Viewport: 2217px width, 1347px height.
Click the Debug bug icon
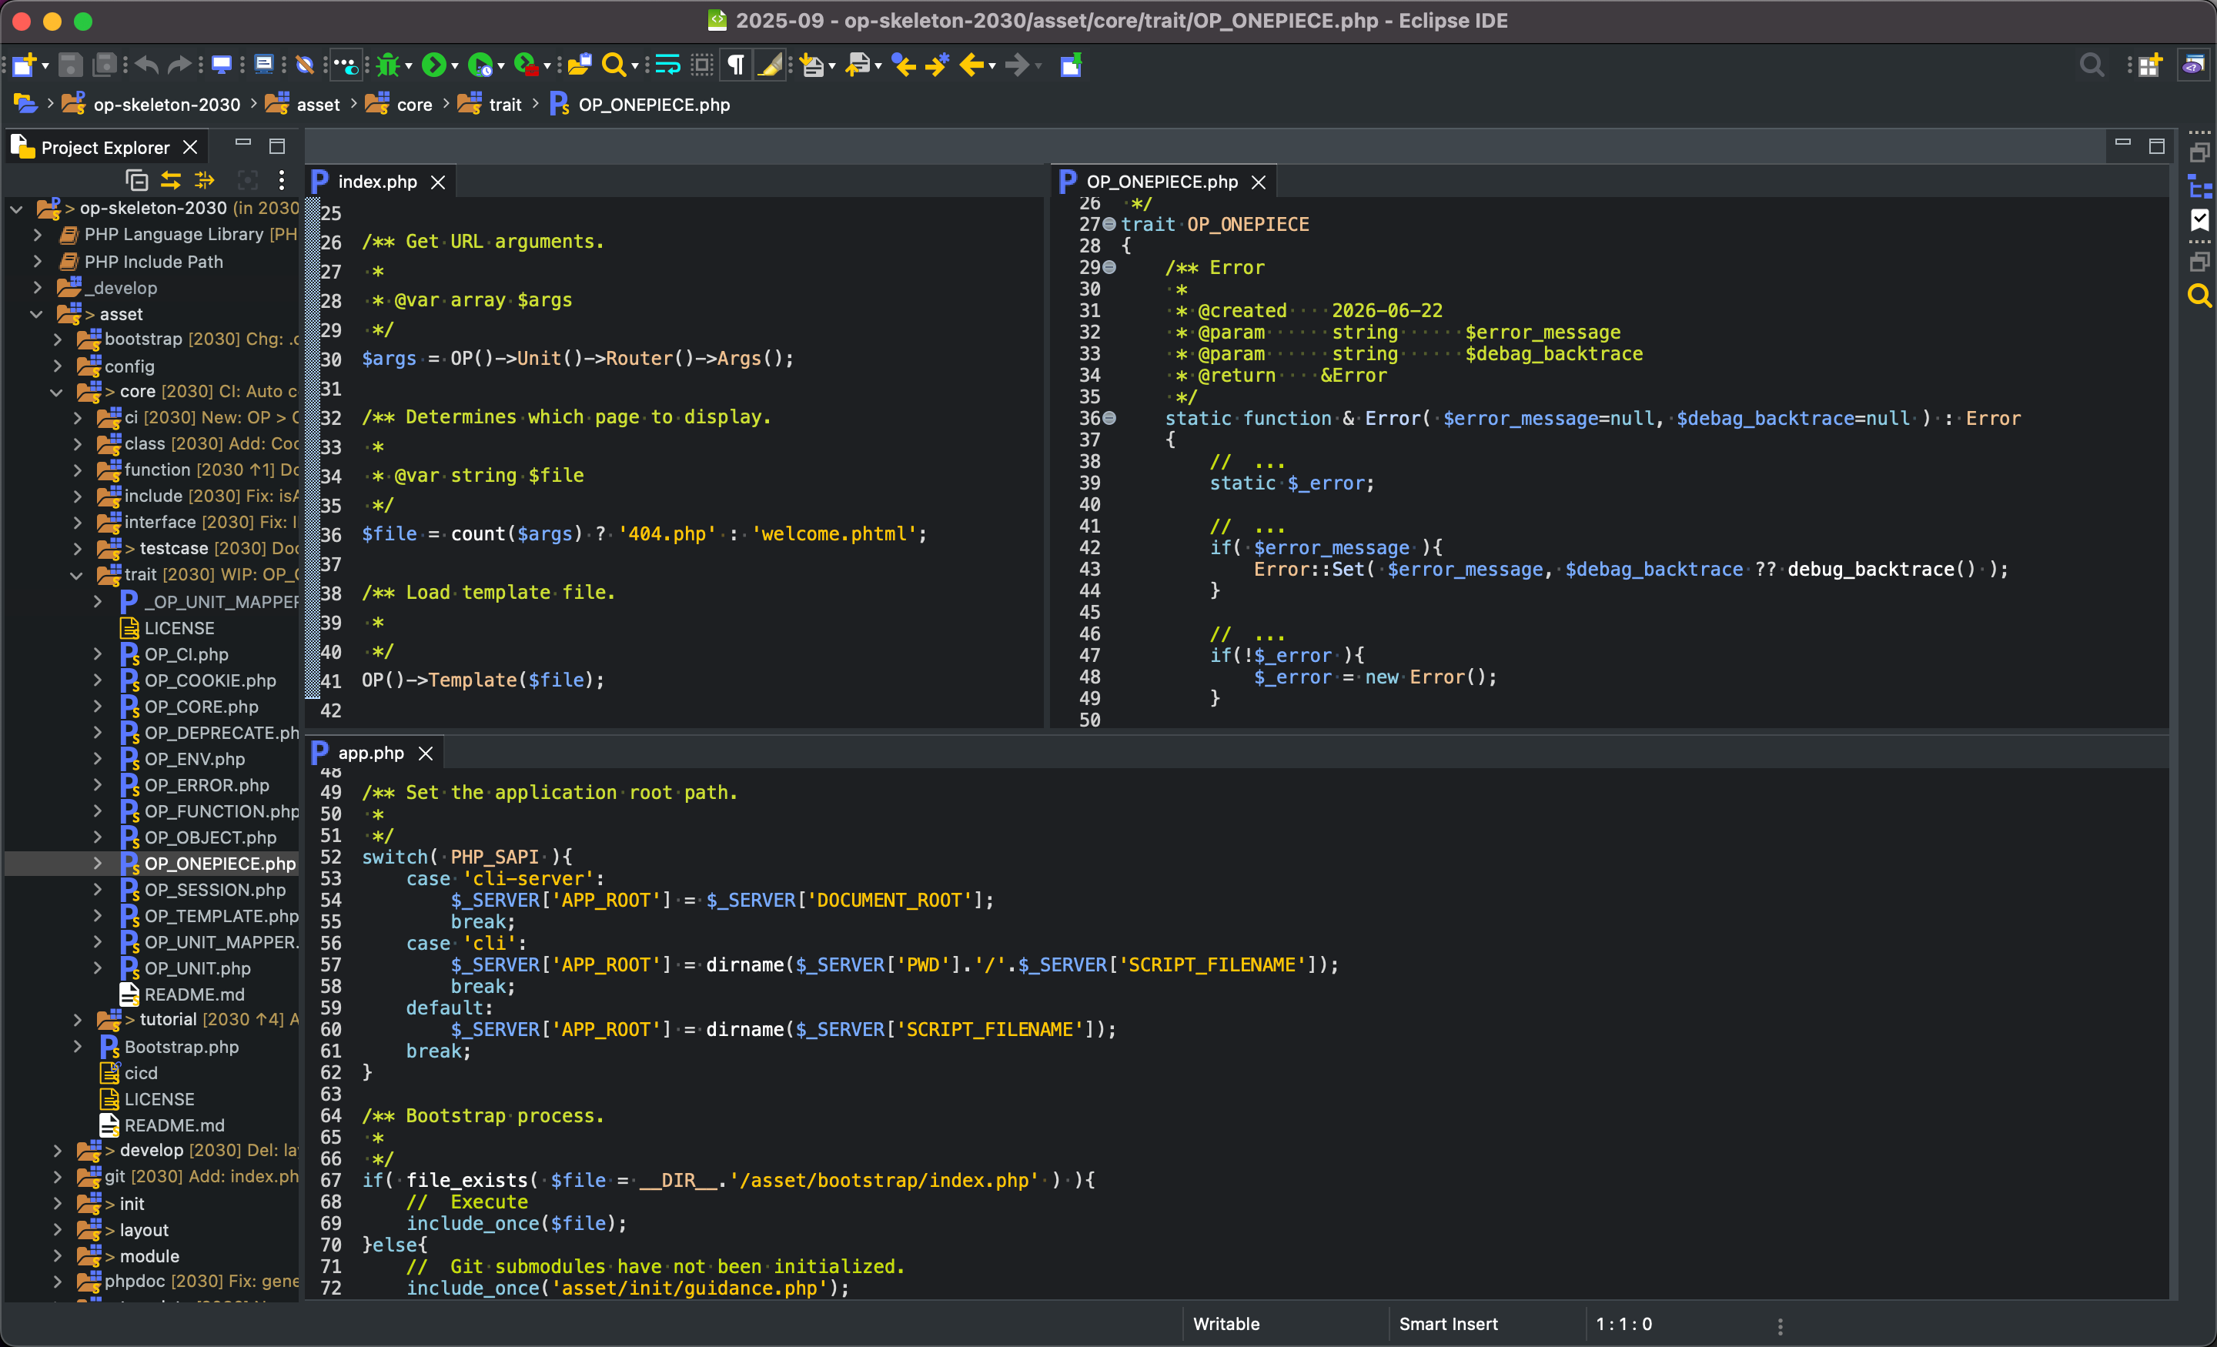388,65
